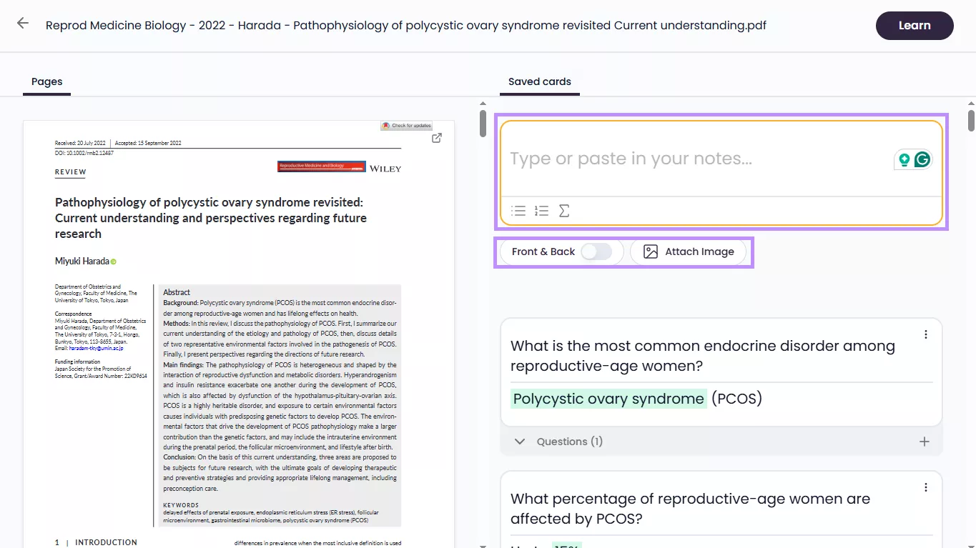Image resolution: width=976 pixels, height=548 pixels.
Task: Open options menu for PCOS percentage card
Action: tap(926, 487)
